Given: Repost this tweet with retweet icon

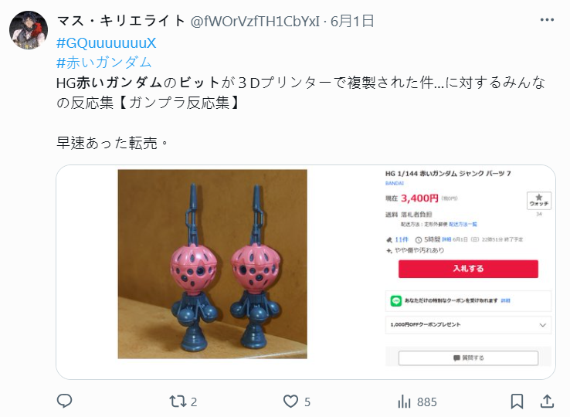Looking at the screenshot, I should (178, 402).
